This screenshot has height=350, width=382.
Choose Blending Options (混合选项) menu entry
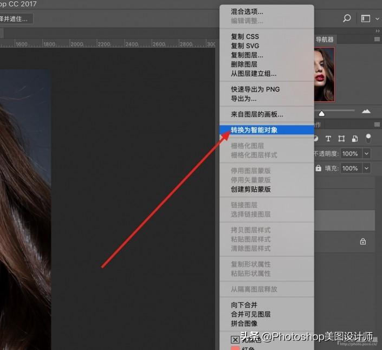(247, 11)
